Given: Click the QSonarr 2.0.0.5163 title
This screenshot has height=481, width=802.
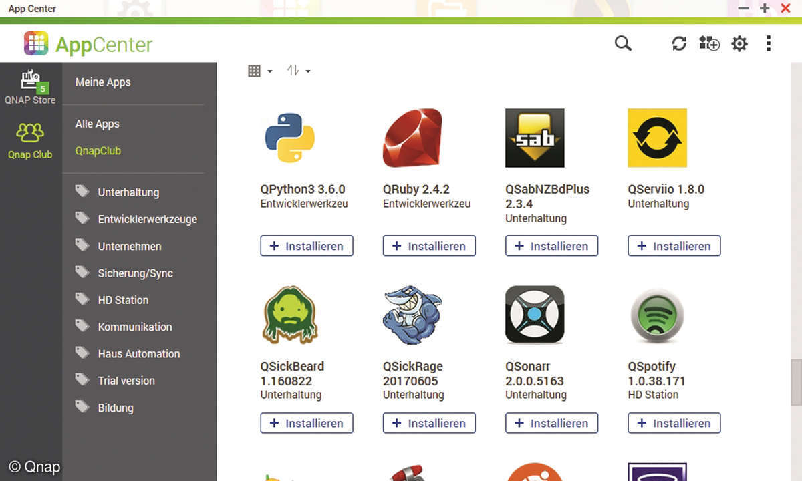Looking at the screenshot, I should (x=535, y=374).
